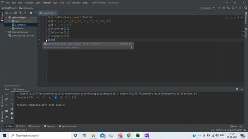Open Run panel settings gear
Image resolution: width=248 pixels, height=139 pixels.
[237, 89]
